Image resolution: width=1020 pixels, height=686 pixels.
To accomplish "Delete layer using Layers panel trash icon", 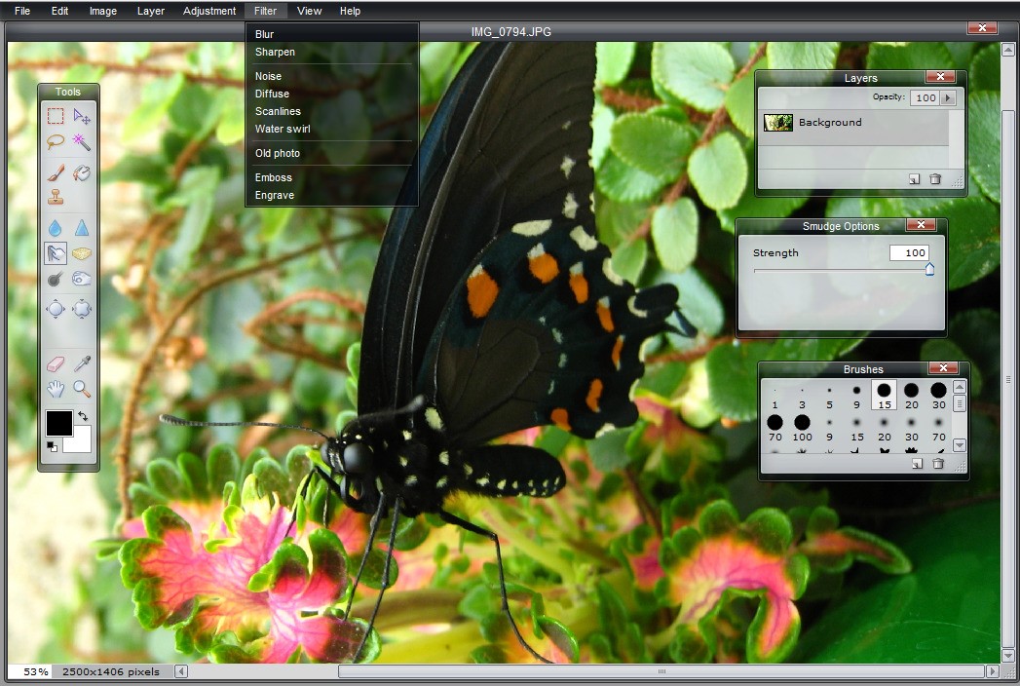I will point(935,179).
